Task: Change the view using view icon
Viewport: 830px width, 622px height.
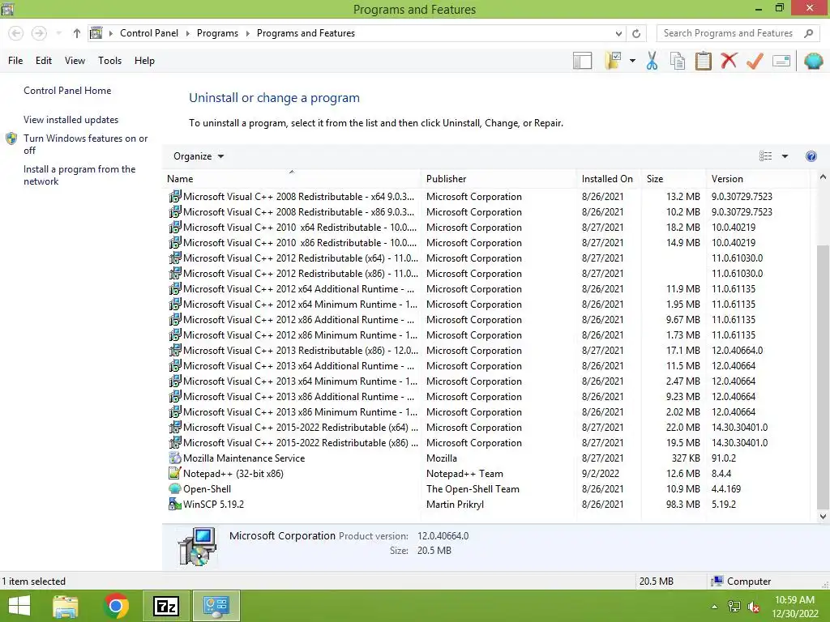Action: tap(765, 156)
